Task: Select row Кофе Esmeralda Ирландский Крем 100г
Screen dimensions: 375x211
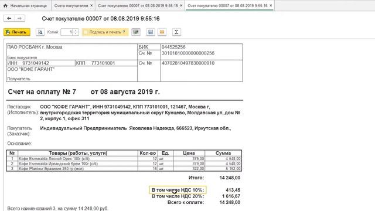Action: click(78, 164)
